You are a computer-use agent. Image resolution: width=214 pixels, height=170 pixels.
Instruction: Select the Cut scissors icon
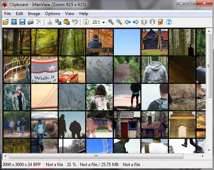[50, 22]
